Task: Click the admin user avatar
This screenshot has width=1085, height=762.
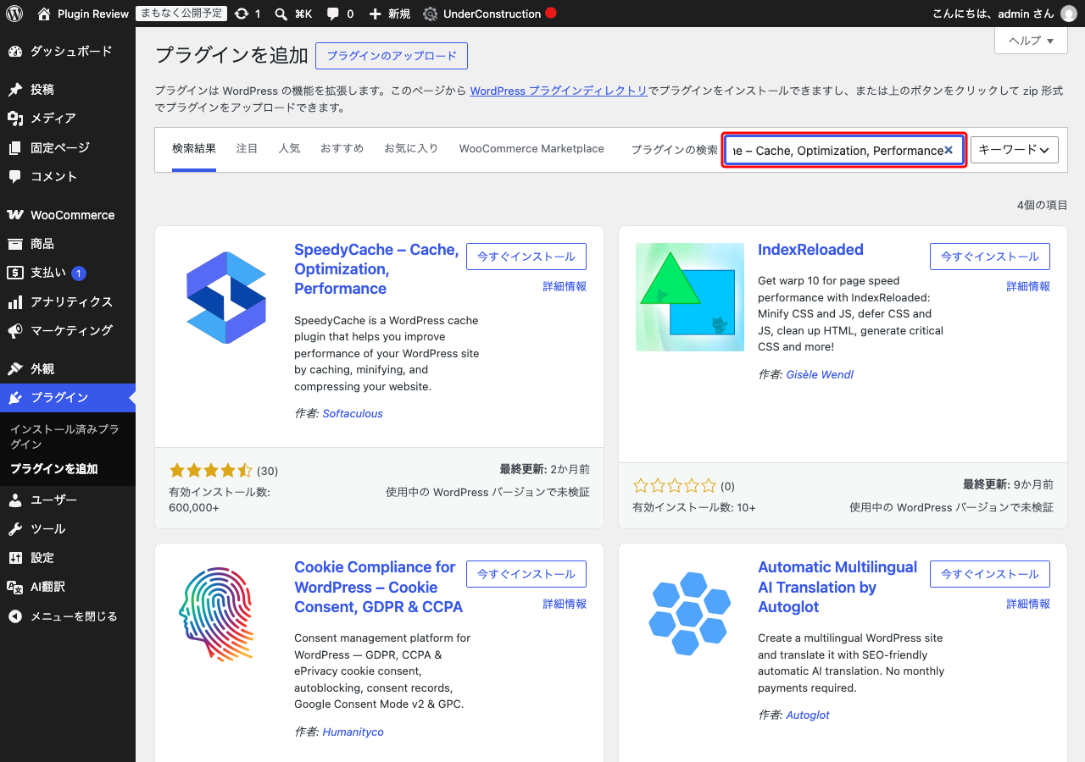Action: [1069, 14]
